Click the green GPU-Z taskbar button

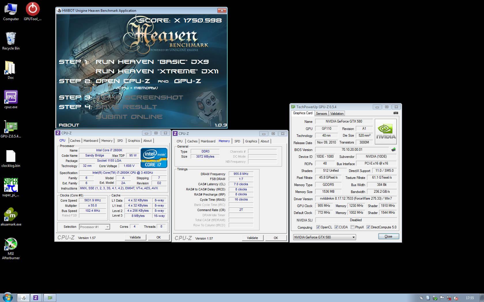click(50, 298)
